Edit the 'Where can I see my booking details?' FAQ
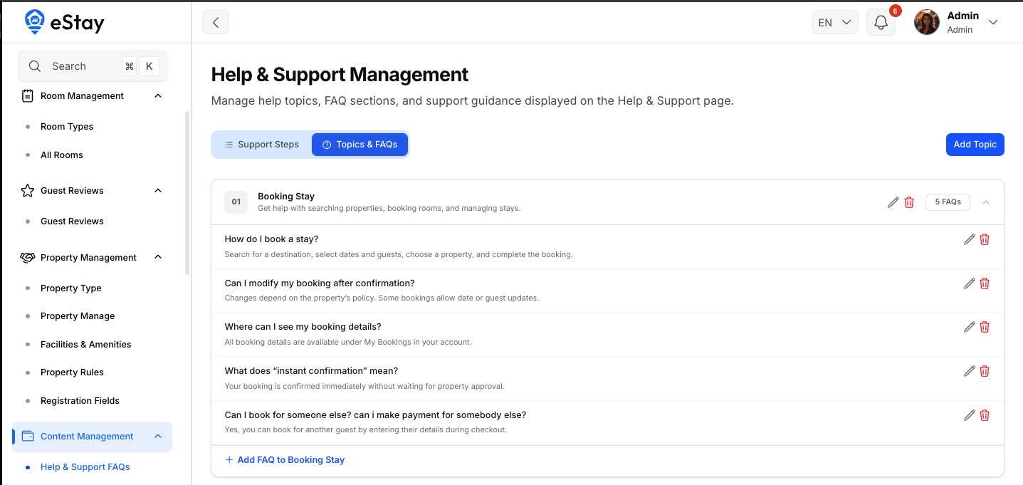This screenshot has height=485, width=1023. point(969,327)
